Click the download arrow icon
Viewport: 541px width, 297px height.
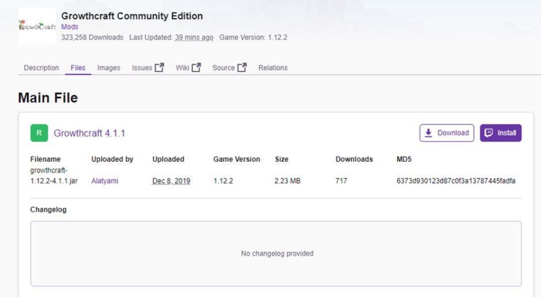tap(428, 133)
